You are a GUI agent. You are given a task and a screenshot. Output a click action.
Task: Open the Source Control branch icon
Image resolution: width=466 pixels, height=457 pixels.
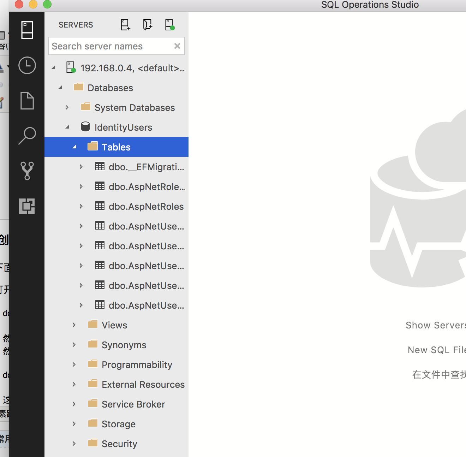click(27, 171)
